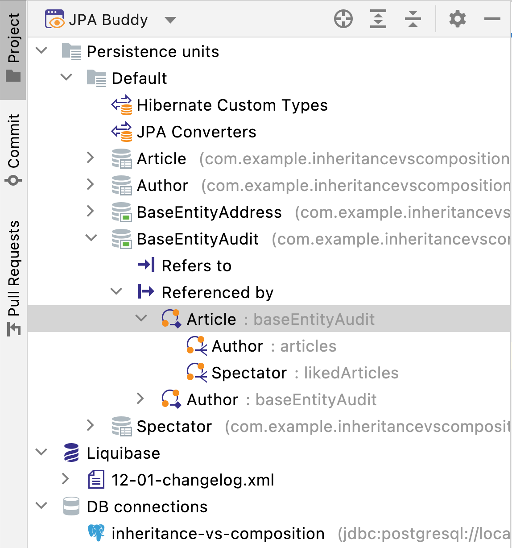Collapse the Referenced by node
The width and height of the screenshot is (512, 548).
(x=116, y=292)
